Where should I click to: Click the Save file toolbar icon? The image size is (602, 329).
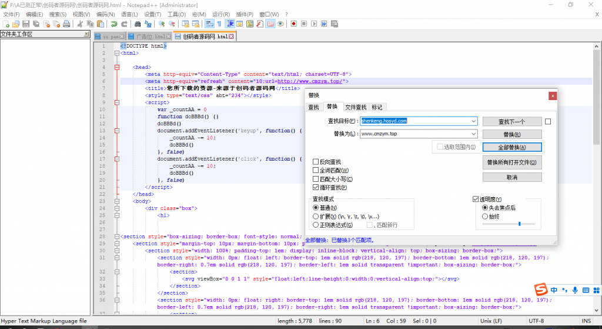tap(26, 24)
